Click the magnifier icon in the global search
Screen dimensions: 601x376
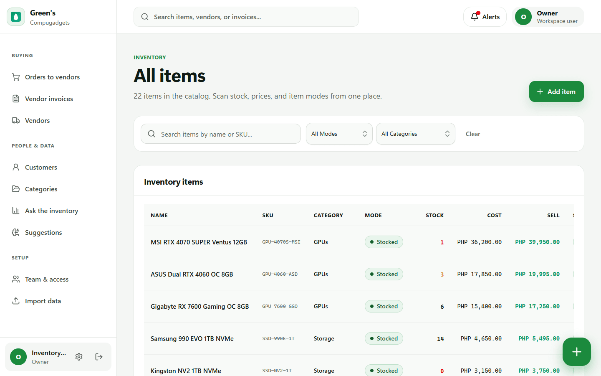click(145, 17)
